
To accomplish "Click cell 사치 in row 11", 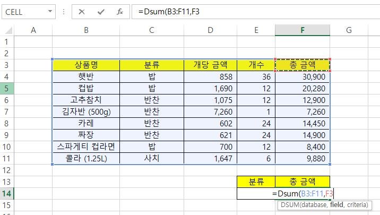I will coord(152,159).
